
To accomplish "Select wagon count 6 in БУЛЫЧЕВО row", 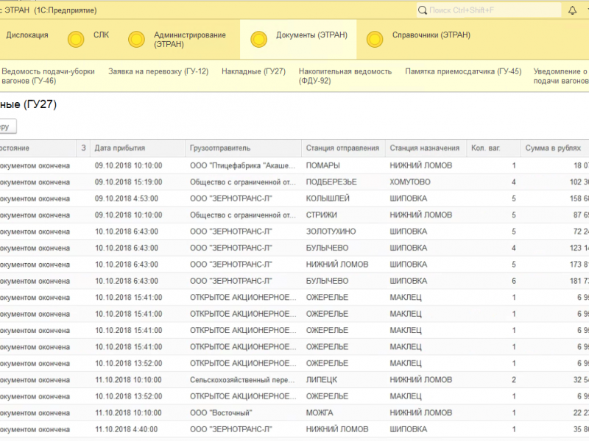I will click(x=513, y=281).
